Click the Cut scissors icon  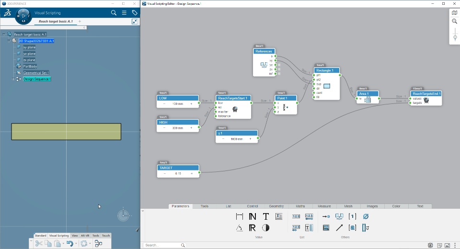tap(39, 243)
